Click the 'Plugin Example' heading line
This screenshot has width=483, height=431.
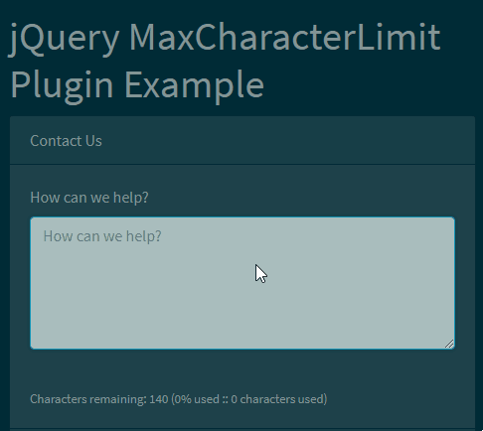click(x=137, y=85)
